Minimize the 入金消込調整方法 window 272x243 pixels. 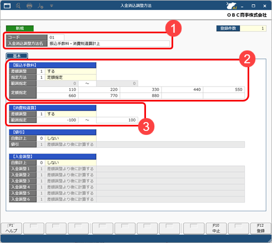tap(242, 6)
